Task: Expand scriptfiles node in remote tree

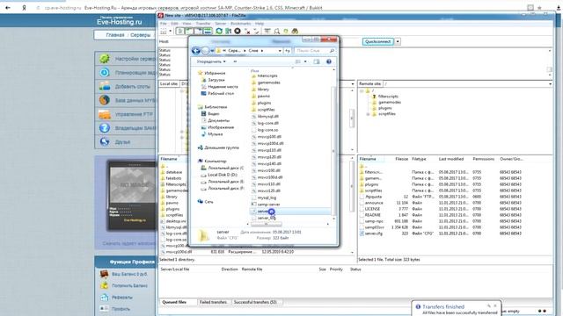Action: tap(368, 114)
